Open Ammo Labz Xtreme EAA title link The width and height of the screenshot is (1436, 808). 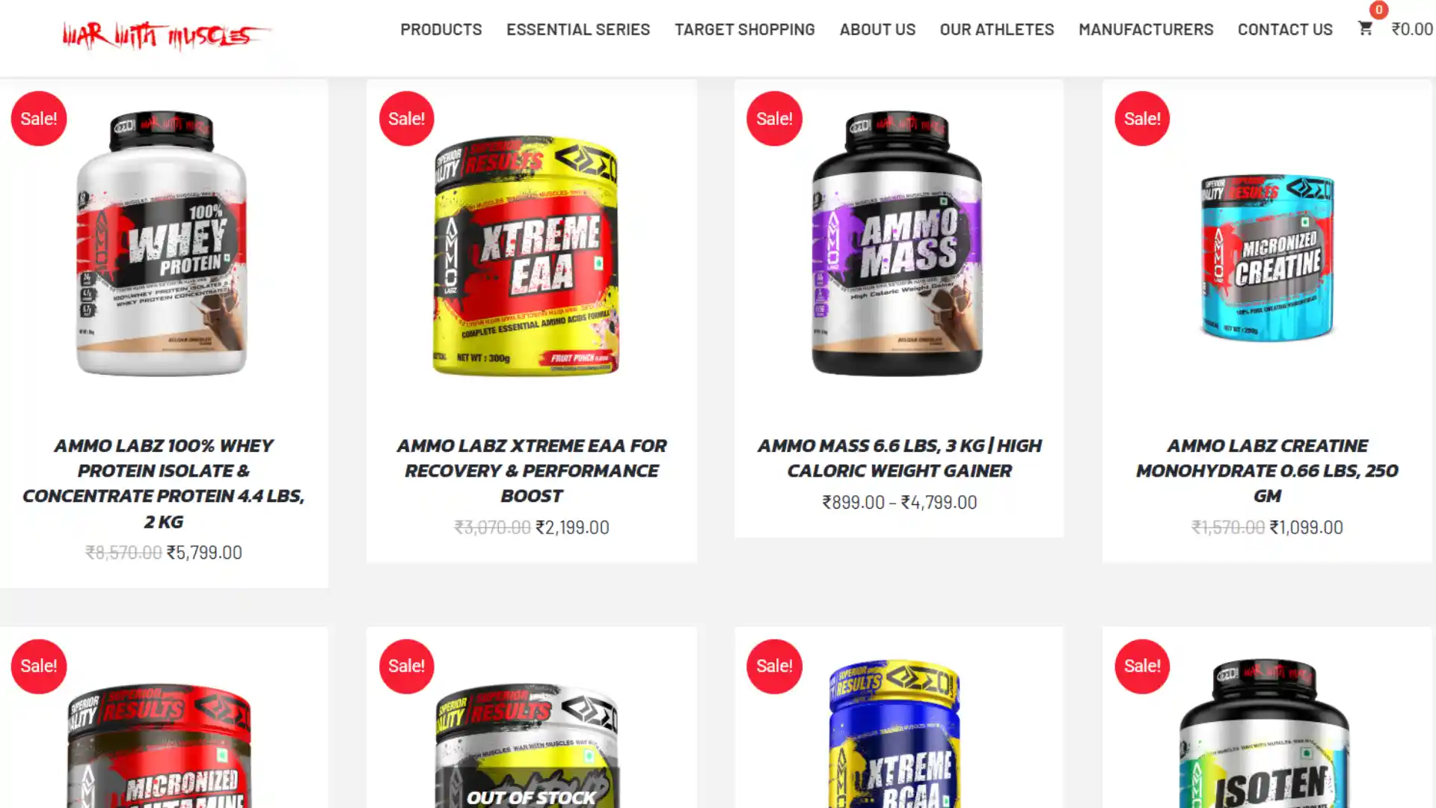(532, 471)
